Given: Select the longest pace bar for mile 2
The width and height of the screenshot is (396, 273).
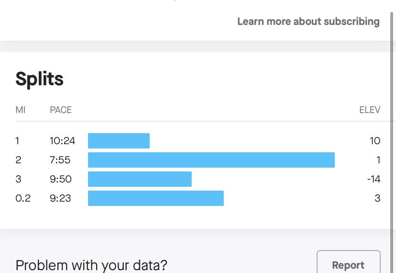Looking at the screenshot, I should 211,160.
